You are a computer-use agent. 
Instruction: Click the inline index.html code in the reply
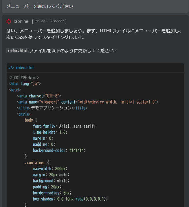coord(17,51)
